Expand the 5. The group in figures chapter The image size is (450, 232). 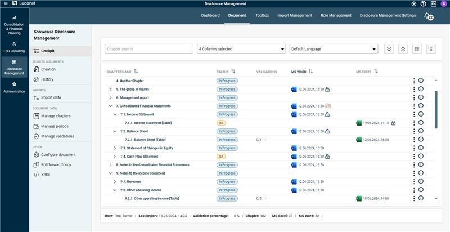(x=110, y=89)
